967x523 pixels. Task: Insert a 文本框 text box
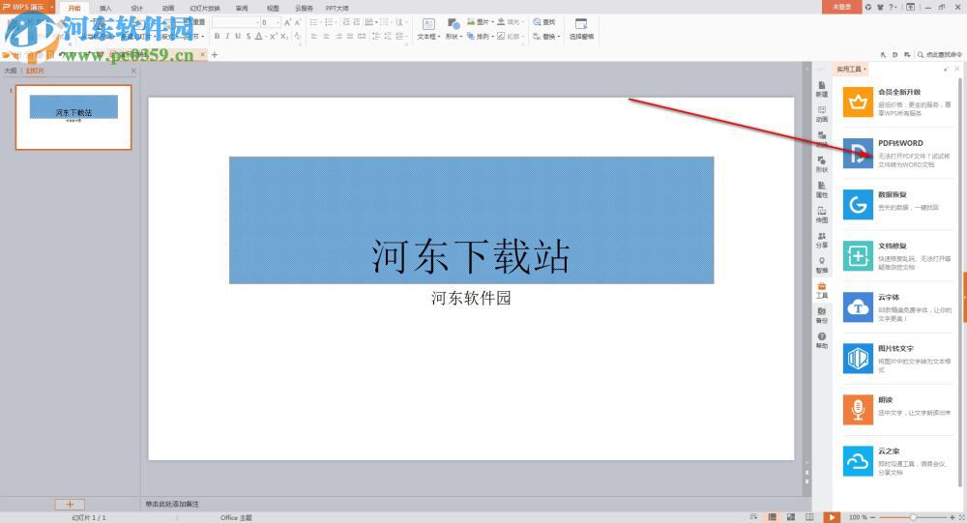click(428, 29)
